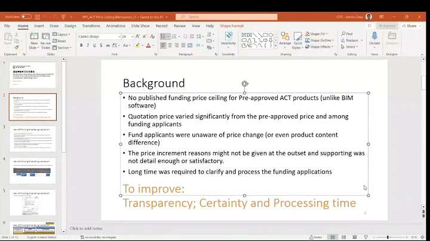
Task: Open Sensitivity label menu
Action: pos(228,40)
